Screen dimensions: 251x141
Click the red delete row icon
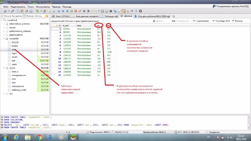(x=76, y=11)
